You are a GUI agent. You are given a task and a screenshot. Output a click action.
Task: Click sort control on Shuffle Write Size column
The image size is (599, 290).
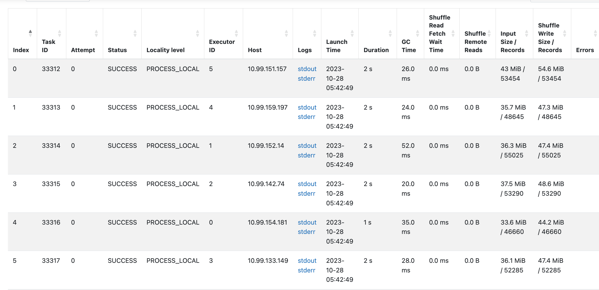point(564,33)
